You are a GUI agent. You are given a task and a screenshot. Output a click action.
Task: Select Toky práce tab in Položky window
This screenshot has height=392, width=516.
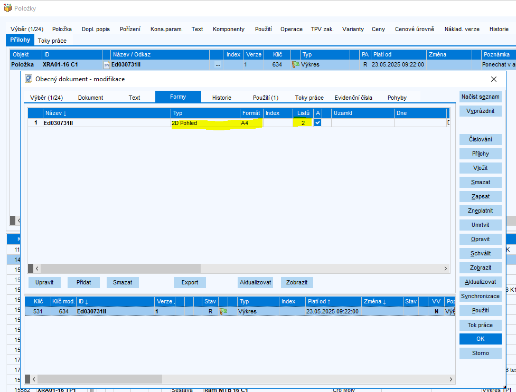(x=52, y=41)
